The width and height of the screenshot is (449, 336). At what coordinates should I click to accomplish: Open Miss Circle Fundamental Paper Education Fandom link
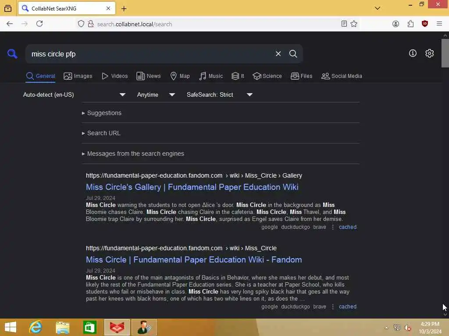[x=194, y=260]
